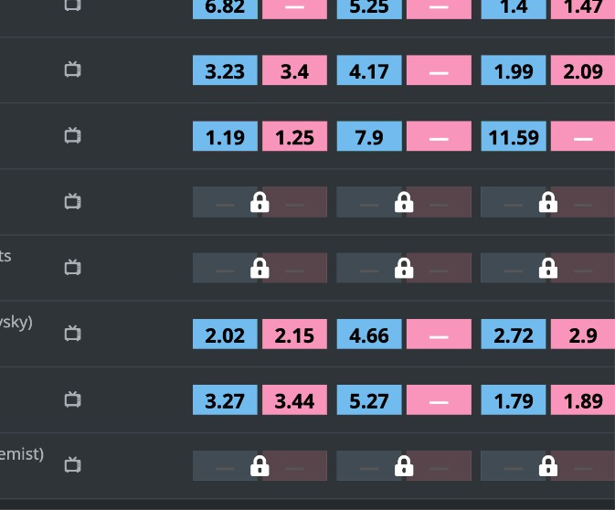
Task: Click the TV icon next to 'emist)' text
Action: [72, 465]
